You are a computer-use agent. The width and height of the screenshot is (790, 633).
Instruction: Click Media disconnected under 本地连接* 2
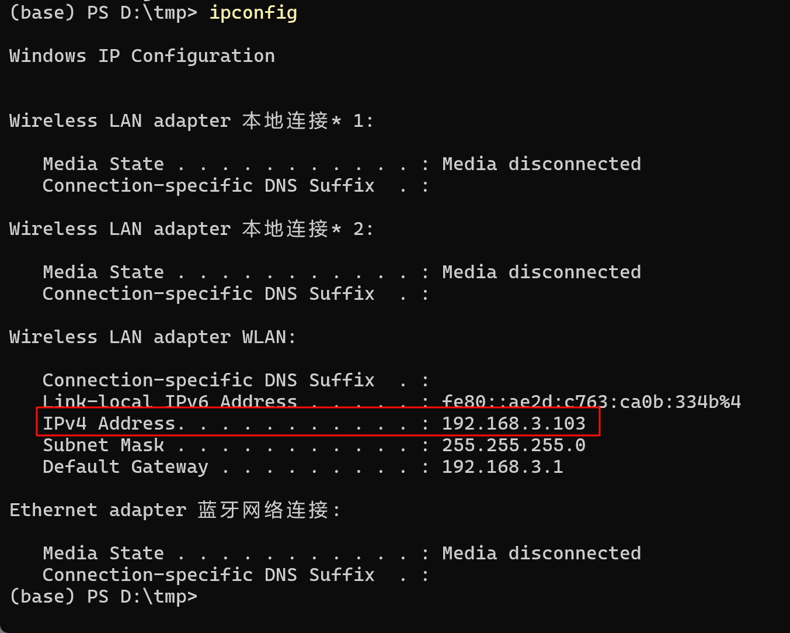point(541,272)
